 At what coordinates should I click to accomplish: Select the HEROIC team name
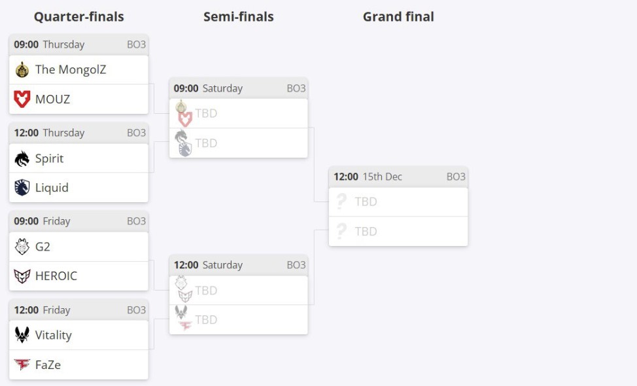[x=56, y=276]
